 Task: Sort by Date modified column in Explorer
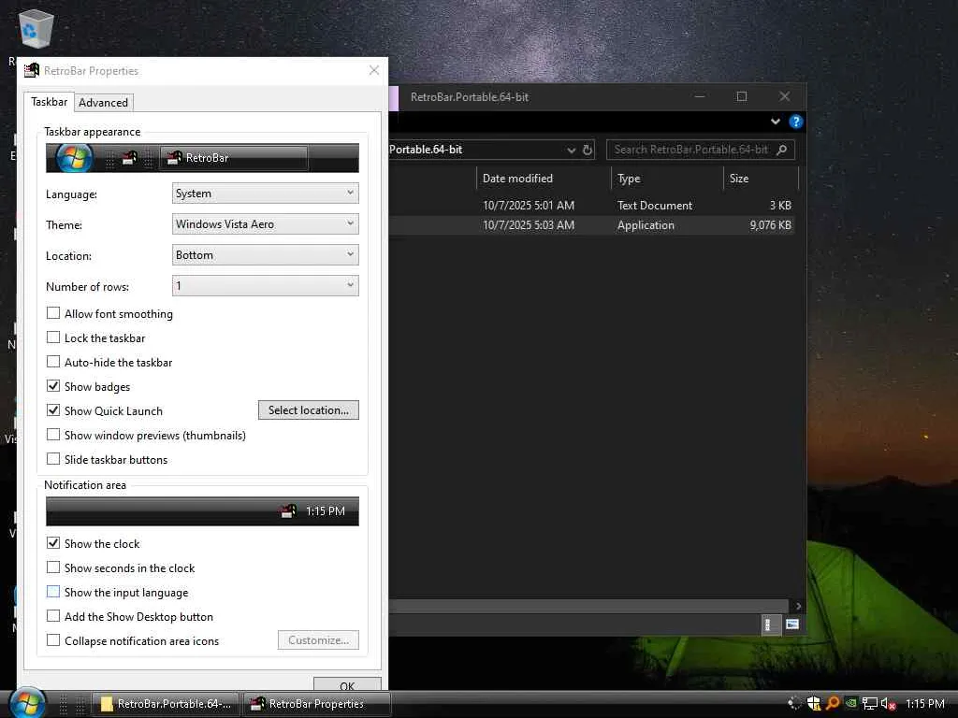(544, 179)
